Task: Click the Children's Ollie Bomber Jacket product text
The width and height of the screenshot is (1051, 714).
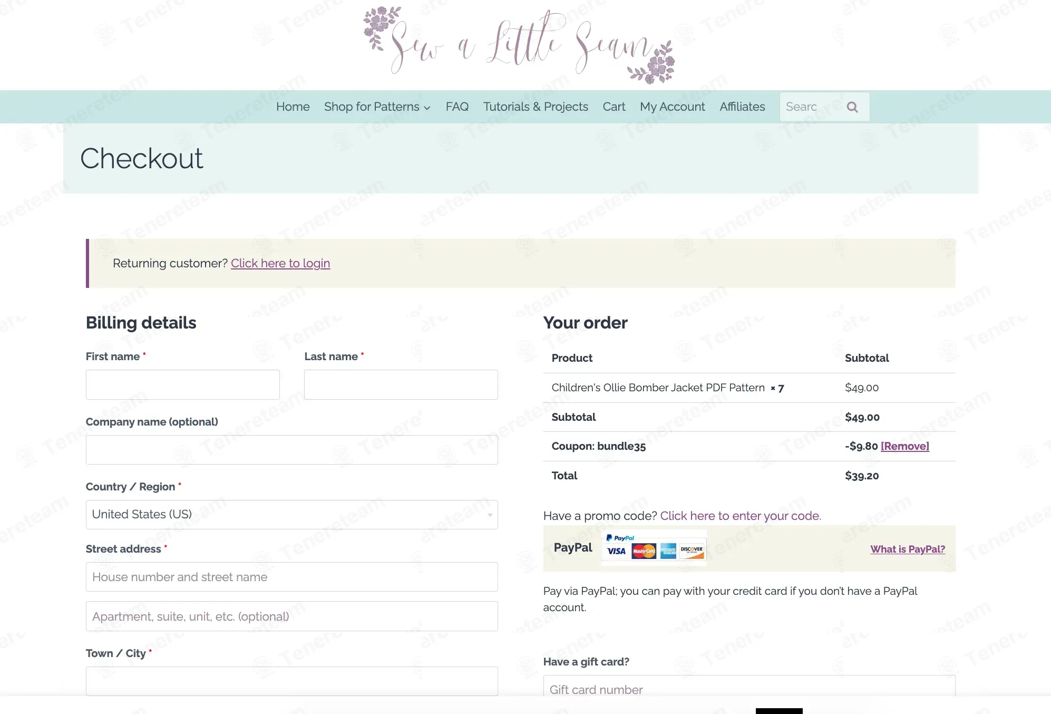Action: click(658, 388)
